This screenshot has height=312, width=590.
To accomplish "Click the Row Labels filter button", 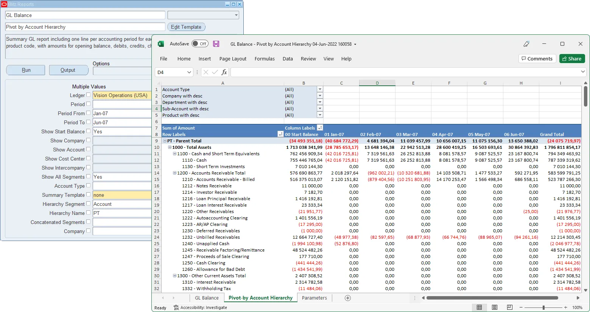I will (x=280, y=134).
